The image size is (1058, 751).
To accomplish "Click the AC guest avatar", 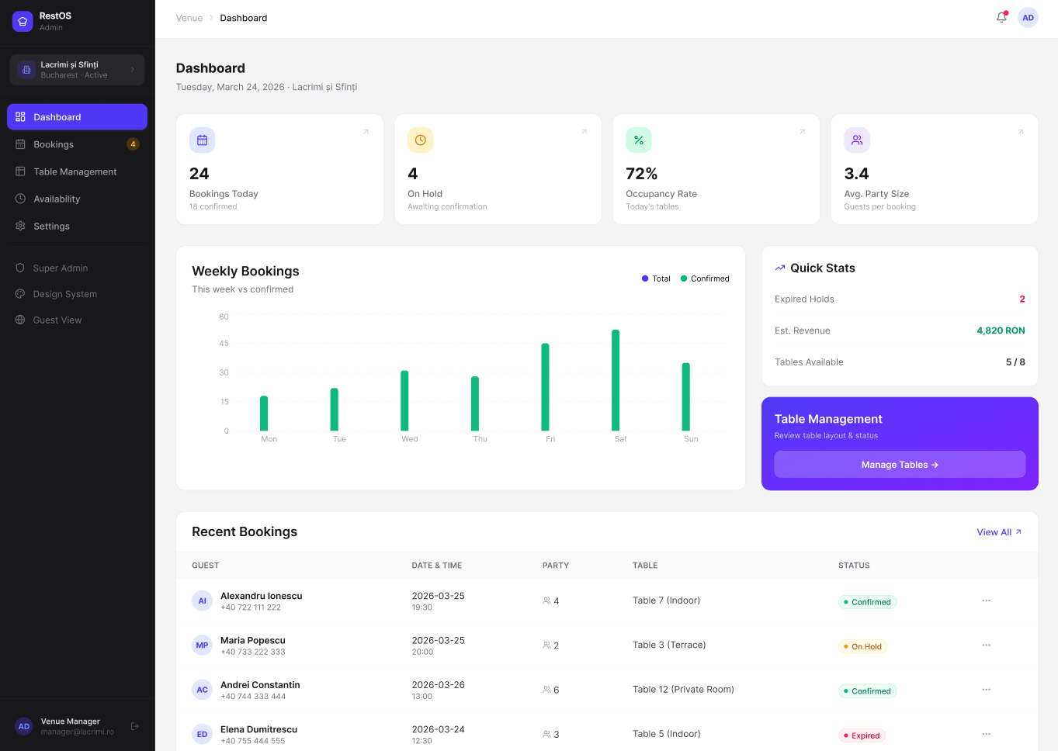I will click(x=202, y=690).
